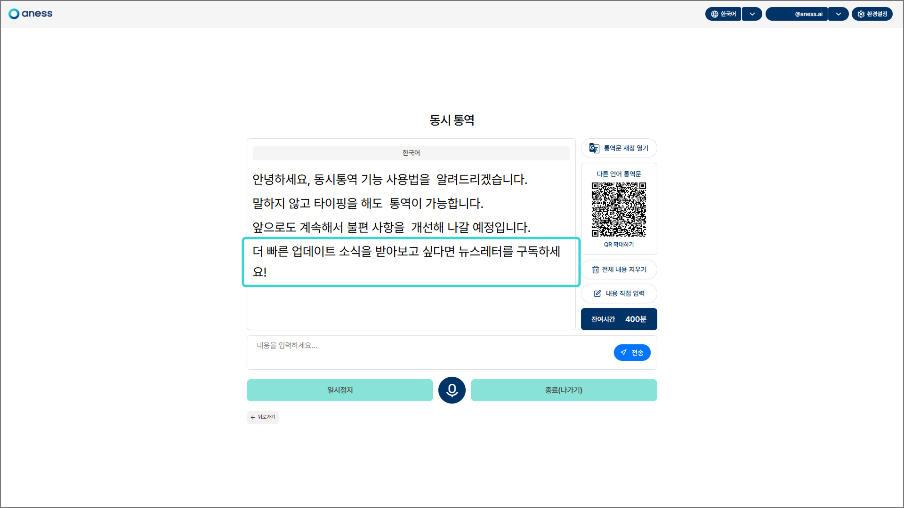Expand the account dropdown arrow
The image size is (904, 508).
click(839, 14)
